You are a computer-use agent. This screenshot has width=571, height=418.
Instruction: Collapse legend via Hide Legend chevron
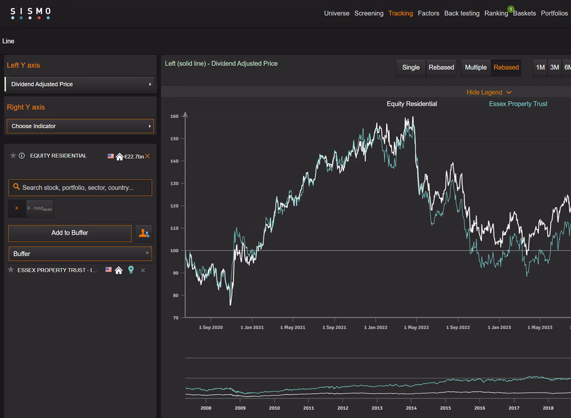click(509, 92)
